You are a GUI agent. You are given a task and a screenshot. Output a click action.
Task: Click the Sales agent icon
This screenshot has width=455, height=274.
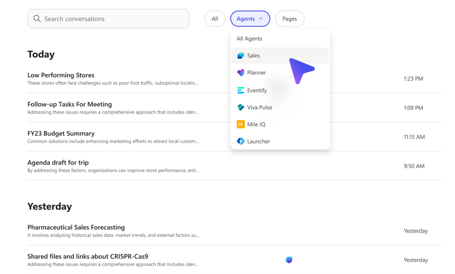coord(240,55)
